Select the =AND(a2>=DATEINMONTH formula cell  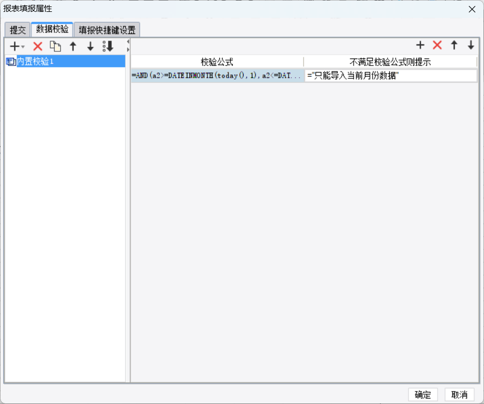(x=218, y=76)
